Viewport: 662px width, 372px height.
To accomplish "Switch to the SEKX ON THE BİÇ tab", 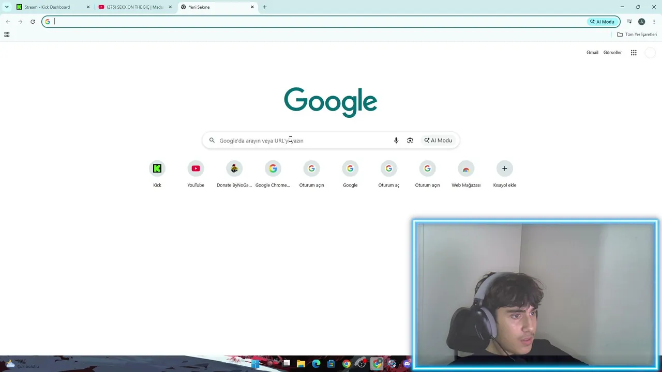I will 134,7.
